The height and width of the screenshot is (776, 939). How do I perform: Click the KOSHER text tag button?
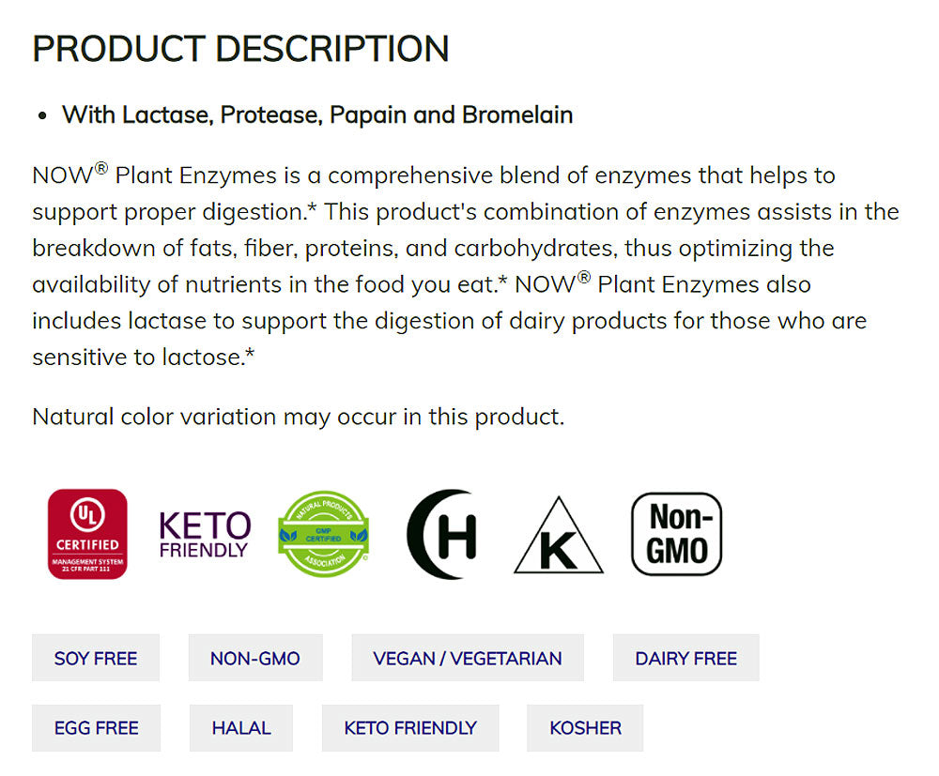(x=585, y=728)
